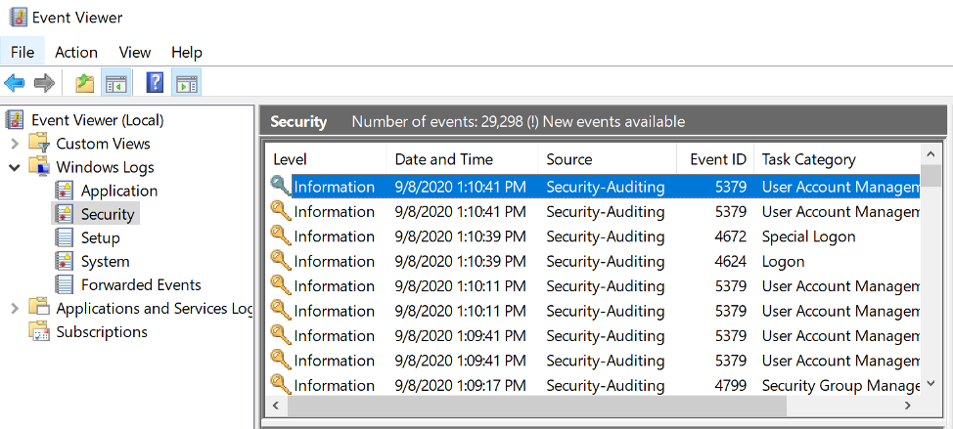Sort events by Event ID column header
953x429 pixels.
pos(715,159)
